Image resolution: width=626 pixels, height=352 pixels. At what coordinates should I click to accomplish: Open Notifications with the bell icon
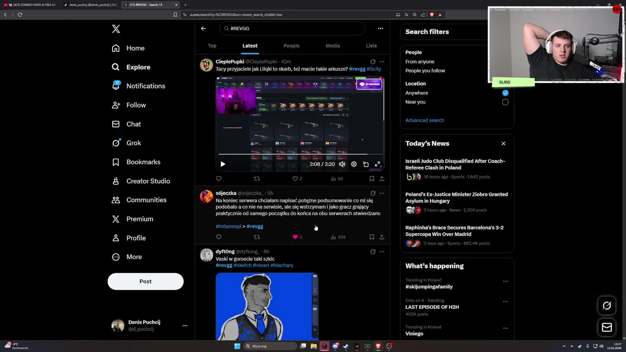click(x=138, y=86)
